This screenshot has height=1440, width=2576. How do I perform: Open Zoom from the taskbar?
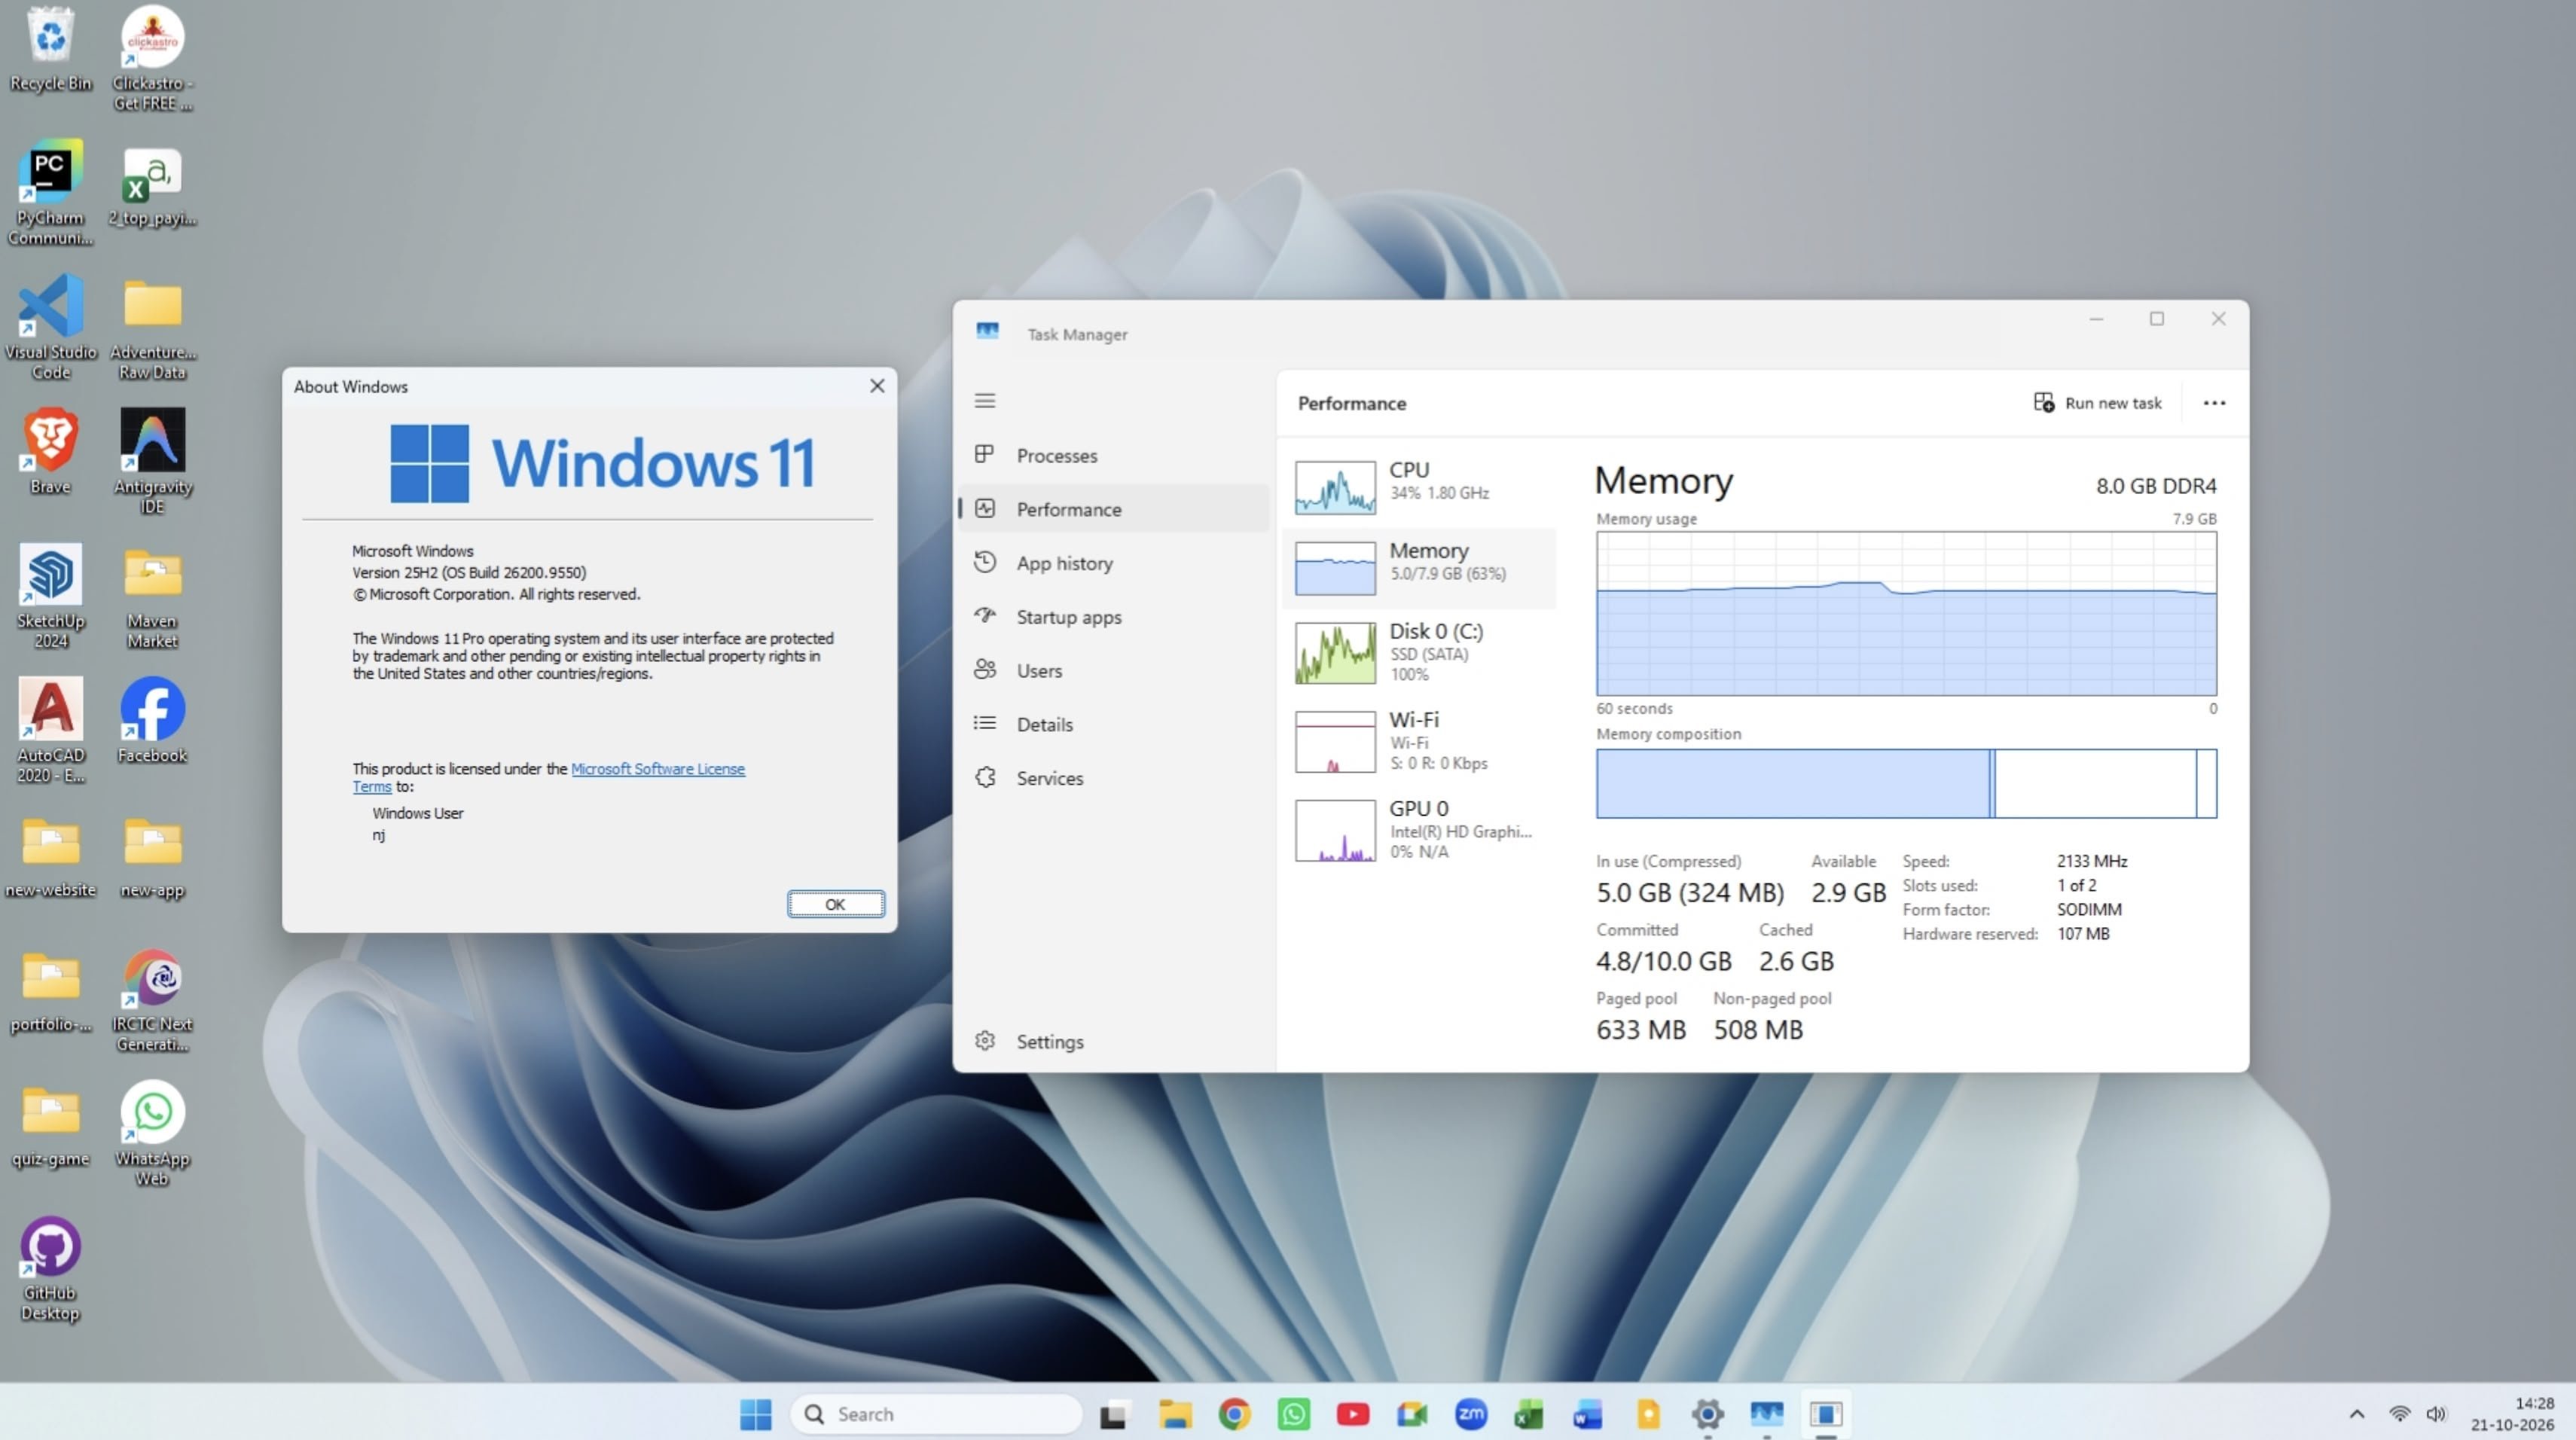tap(1471, 1414)
